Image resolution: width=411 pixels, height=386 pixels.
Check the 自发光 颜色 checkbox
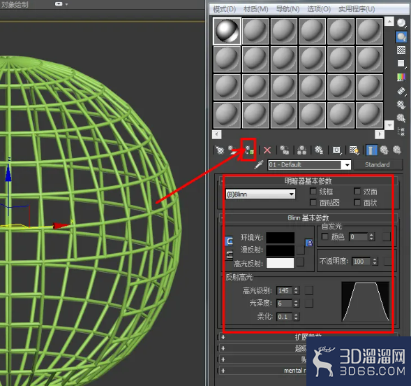325,236
